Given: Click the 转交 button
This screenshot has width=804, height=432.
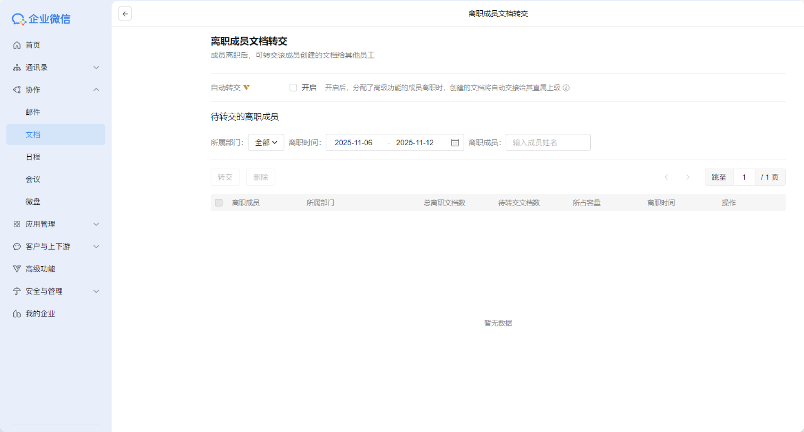Looking at the screenshot, I should click(225, 177).
